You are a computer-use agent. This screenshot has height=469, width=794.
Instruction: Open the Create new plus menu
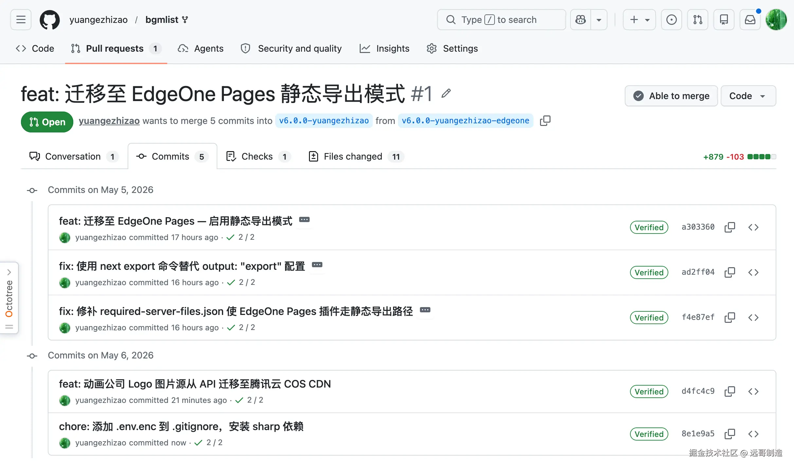[639, 20]
